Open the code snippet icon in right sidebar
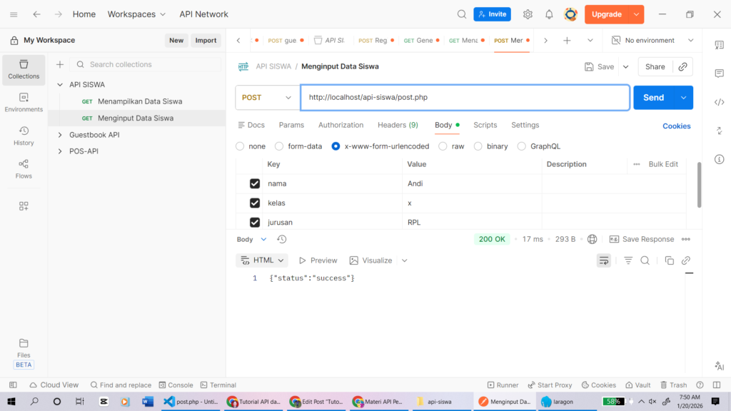Screen dimensions: 731x411 [x=719, y=102]
